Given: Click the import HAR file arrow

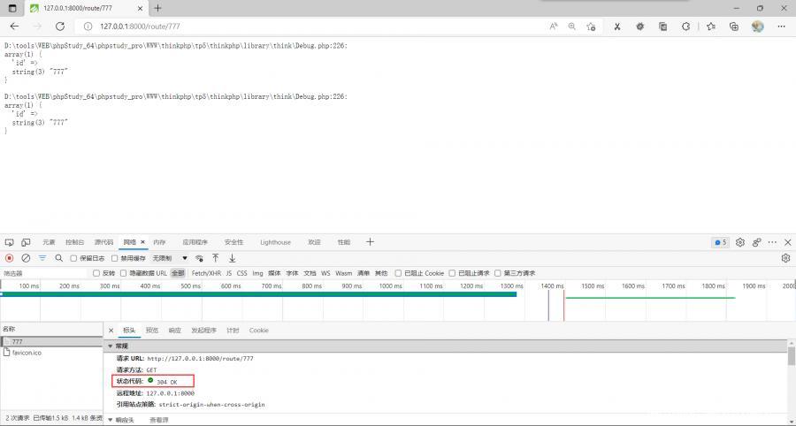Looking at the screenshot, I should (215, 258).
